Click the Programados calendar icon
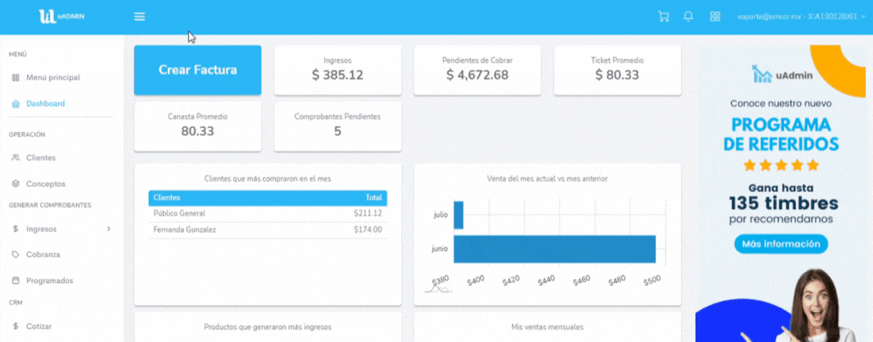Image resolution: width=873 pixels, height=342 pixels. 16,280
